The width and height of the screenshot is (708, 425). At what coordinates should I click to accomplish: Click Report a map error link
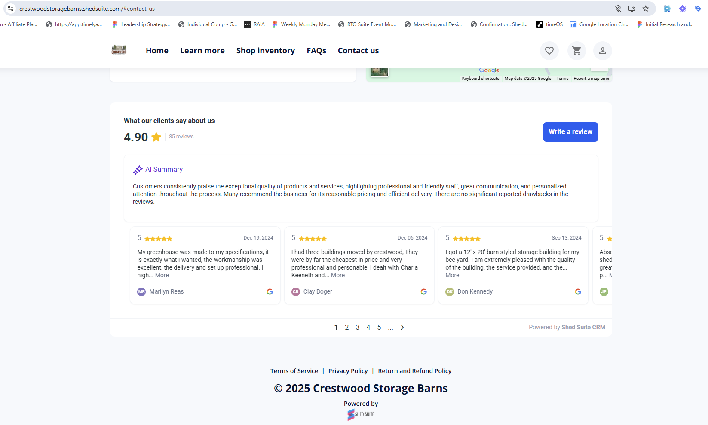coord(592,79)
